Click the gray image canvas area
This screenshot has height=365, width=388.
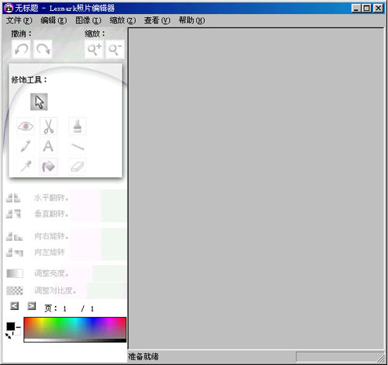coord(256,189)
